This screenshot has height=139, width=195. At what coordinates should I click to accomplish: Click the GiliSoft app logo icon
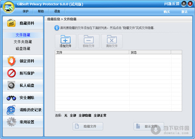click(x=8, y=7)
